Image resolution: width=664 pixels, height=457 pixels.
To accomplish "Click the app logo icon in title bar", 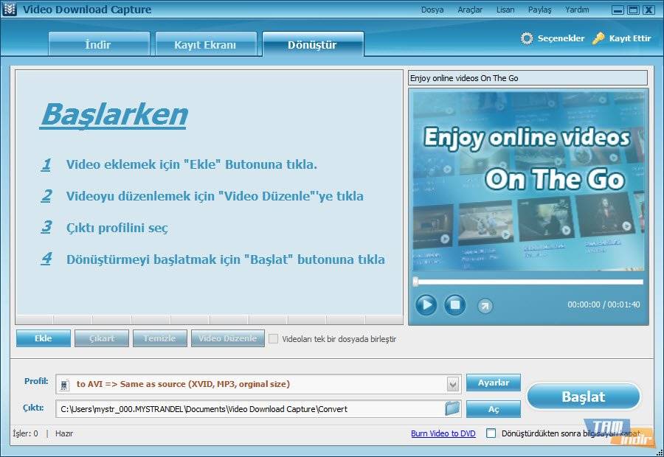I will pyautogui.click(x=10, y=10).
